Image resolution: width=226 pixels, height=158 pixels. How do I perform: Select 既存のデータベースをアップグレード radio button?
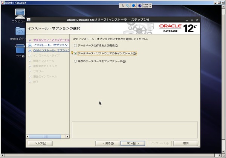(75, 61)
